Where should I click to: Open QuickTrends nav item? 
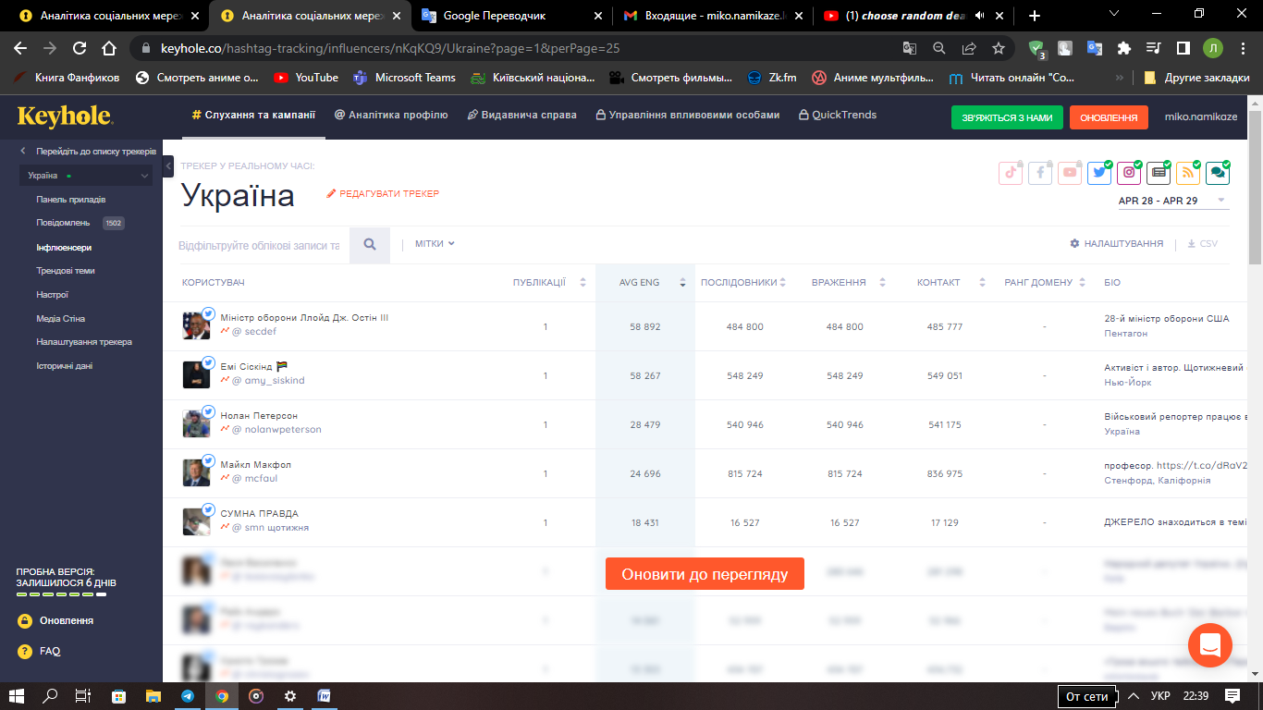[837, 116]
